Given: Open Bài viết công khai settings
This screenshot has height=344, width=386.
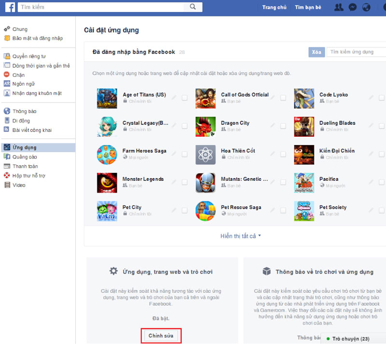Looking at the screenshot, I should (x=32, y=130).
